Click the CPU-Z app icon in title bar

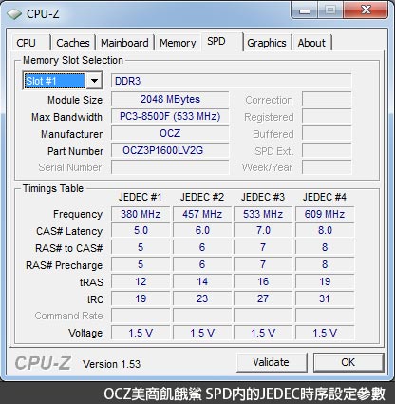tap(14, 14)
